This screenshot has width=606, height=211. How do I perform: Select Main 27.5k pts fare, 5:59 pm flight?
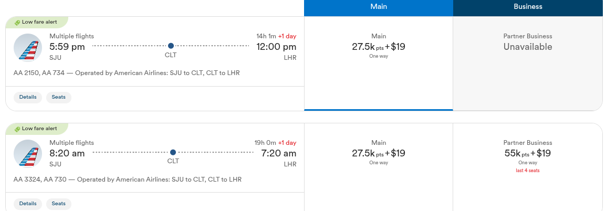(378, 47)
